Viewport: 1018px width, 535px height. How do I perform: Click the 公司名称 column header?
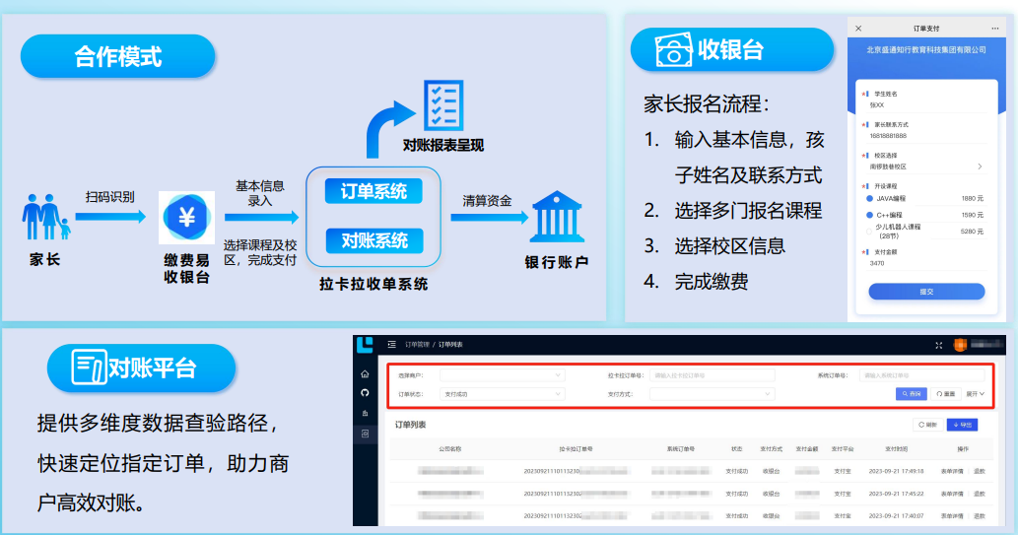coord(450,448)
